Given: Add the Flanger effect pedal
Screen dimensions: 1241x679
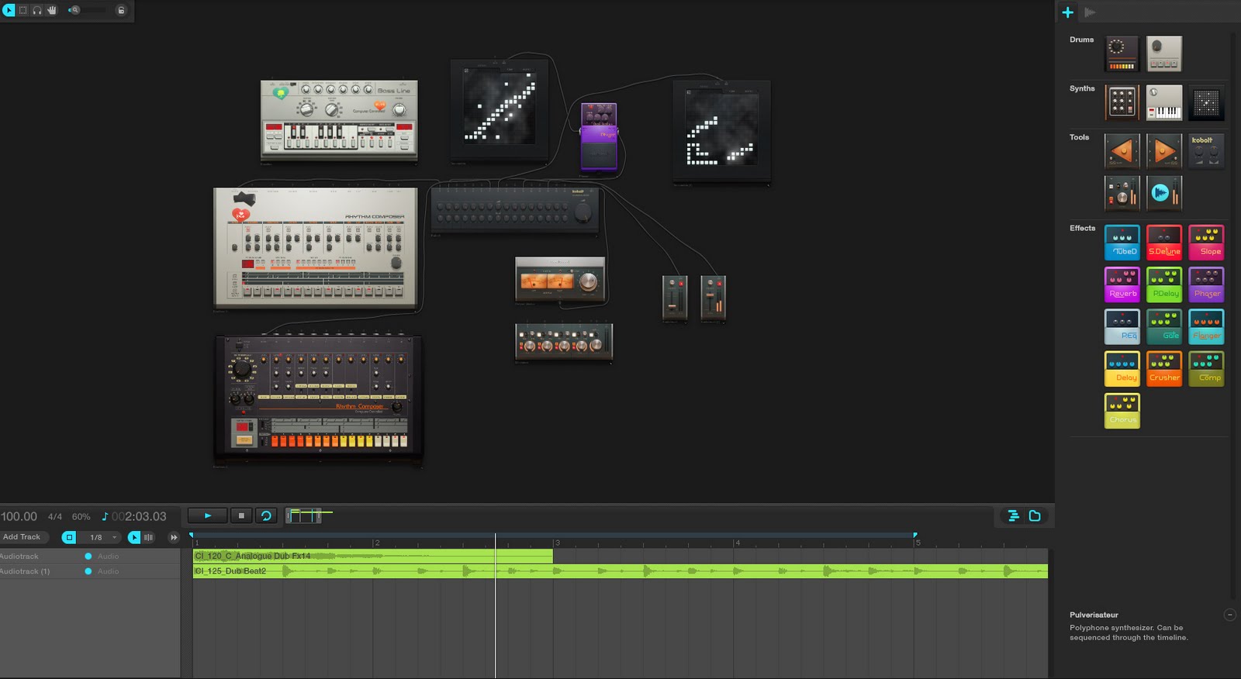Looking at the screenshot, I should (1206, 326).
